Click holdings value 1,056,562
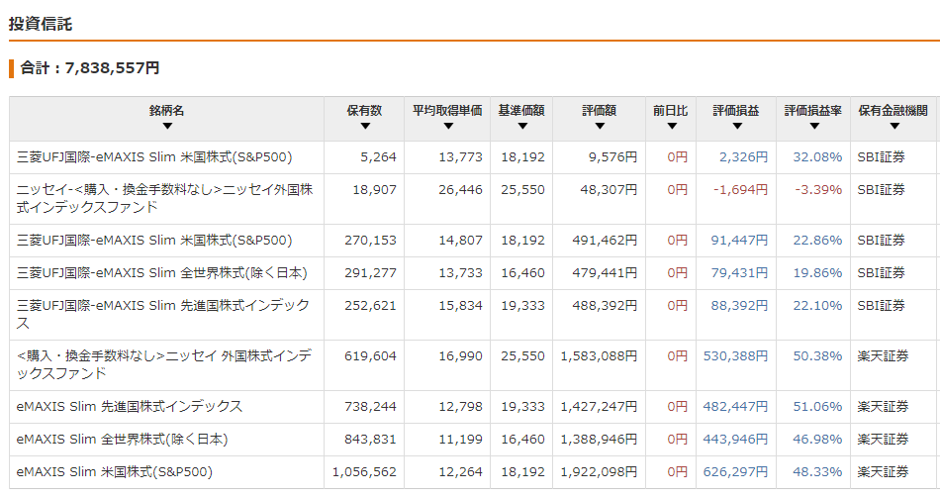Image resolution: width=940 pixels, height=498 pixels. pos(364,472)
